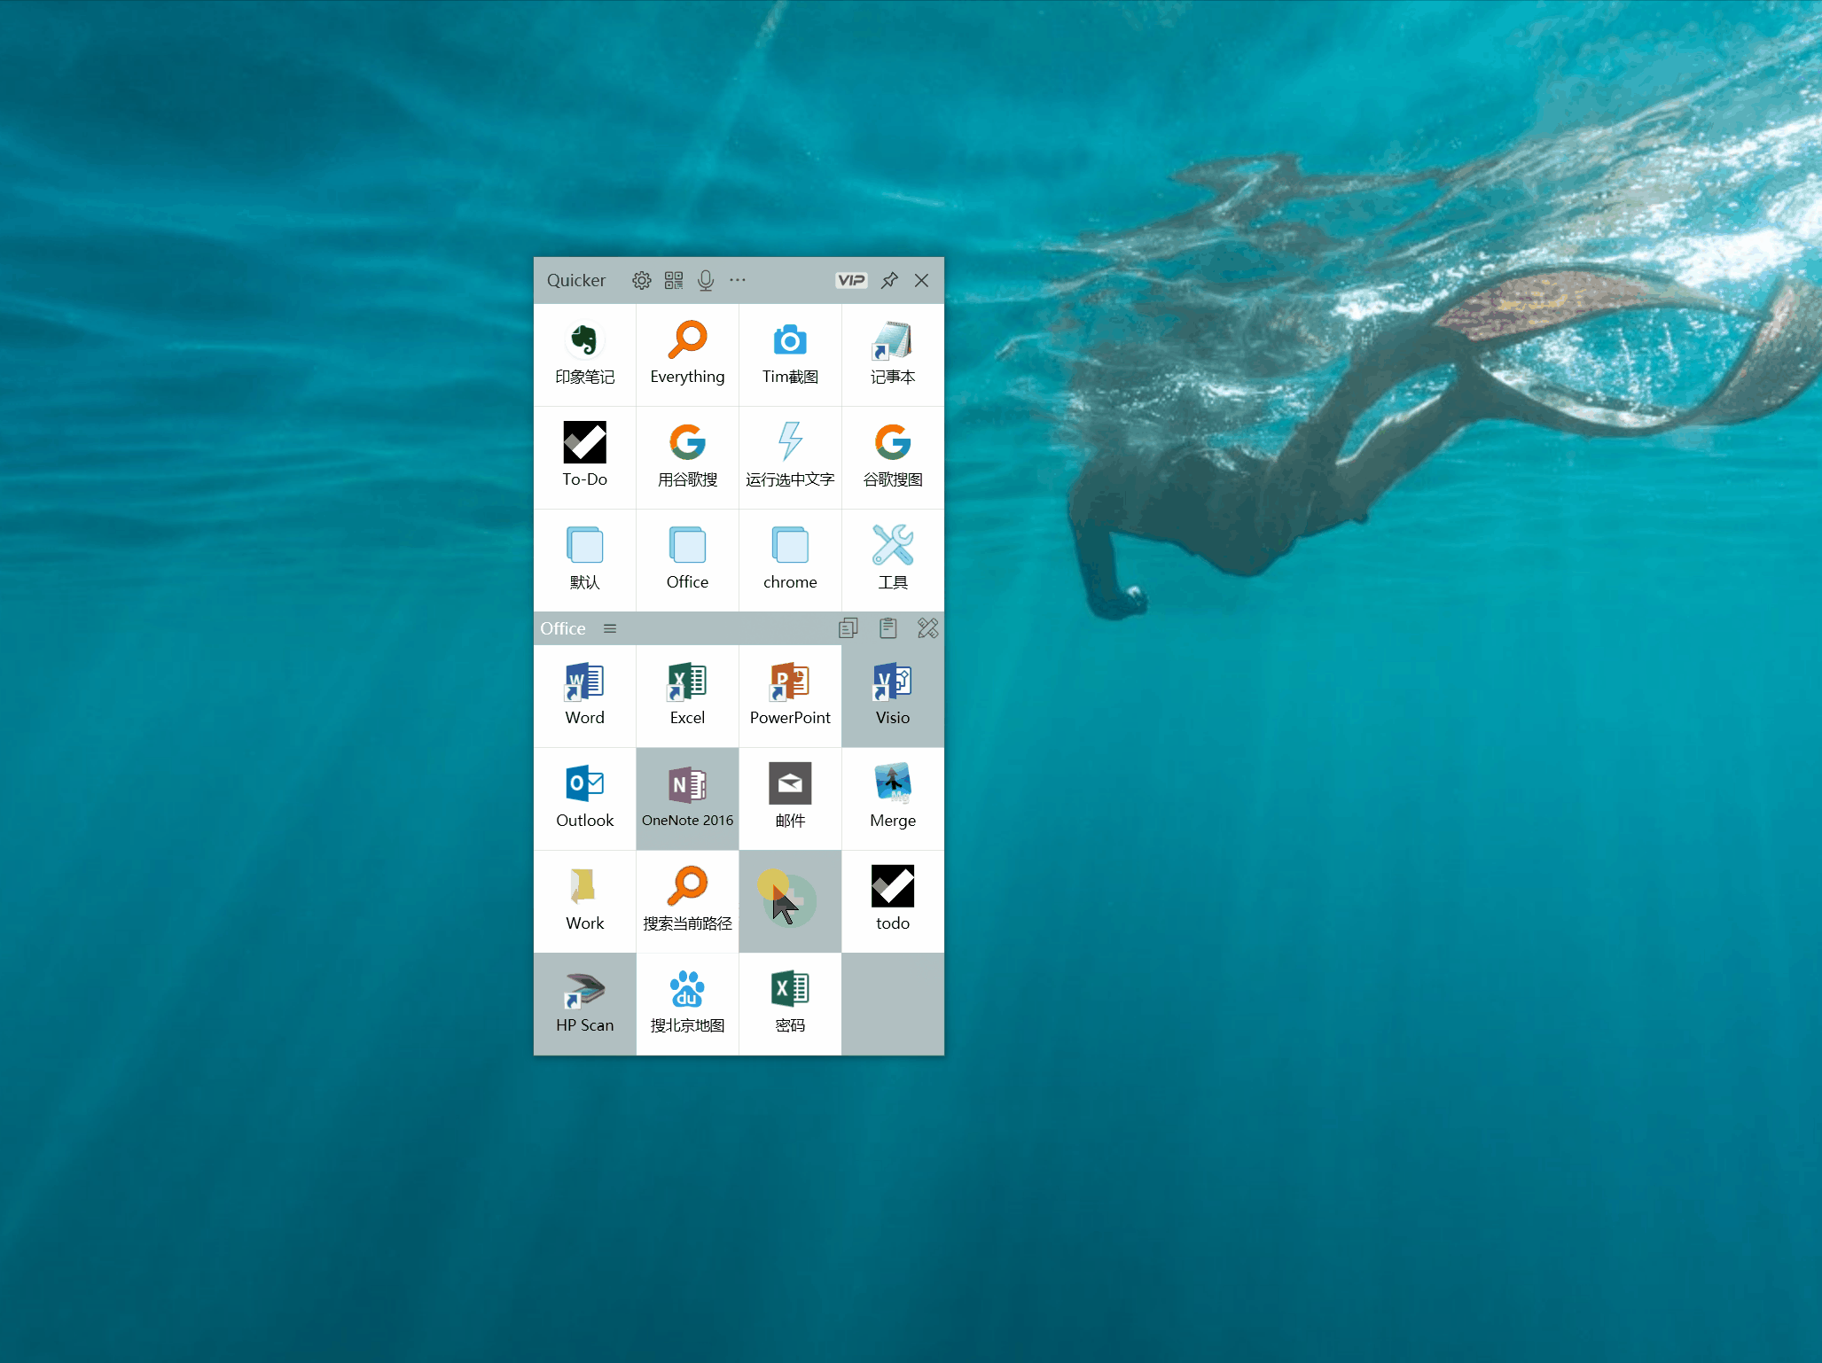Launch Word

[x=585, y=697]
